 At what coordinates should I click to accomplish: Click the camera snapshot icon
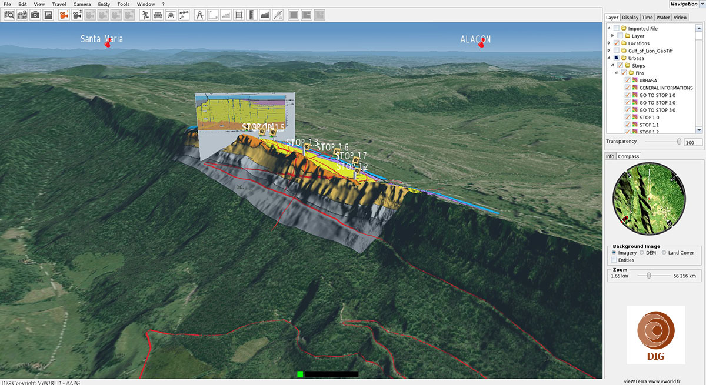click(35, 15)
